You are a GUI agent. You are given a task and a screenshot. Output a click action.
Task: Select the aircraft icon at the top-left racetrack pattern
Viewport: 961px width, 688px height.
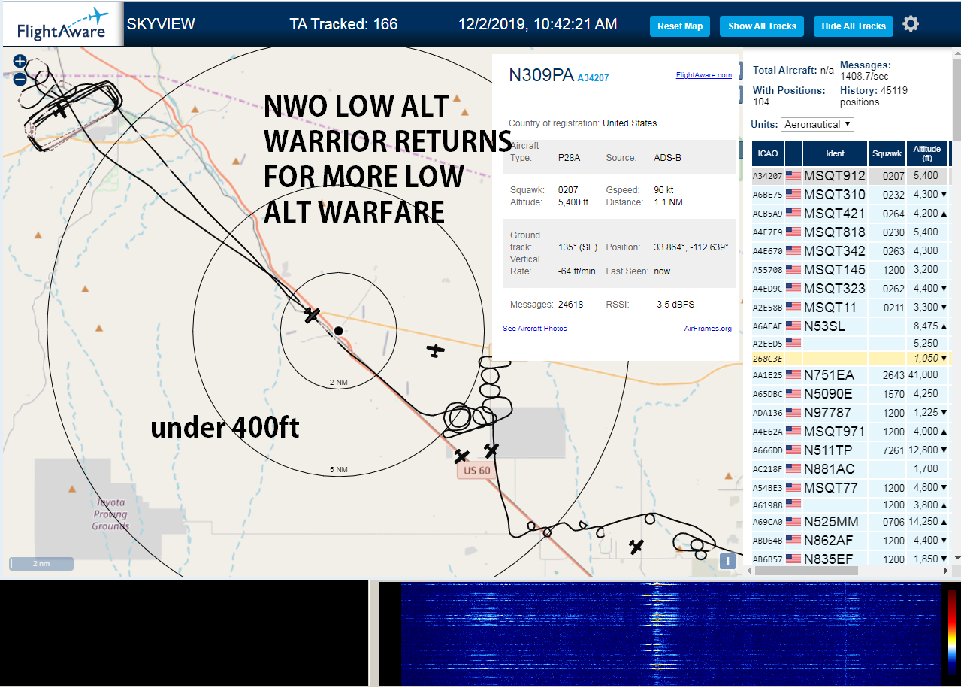[60, 111]
